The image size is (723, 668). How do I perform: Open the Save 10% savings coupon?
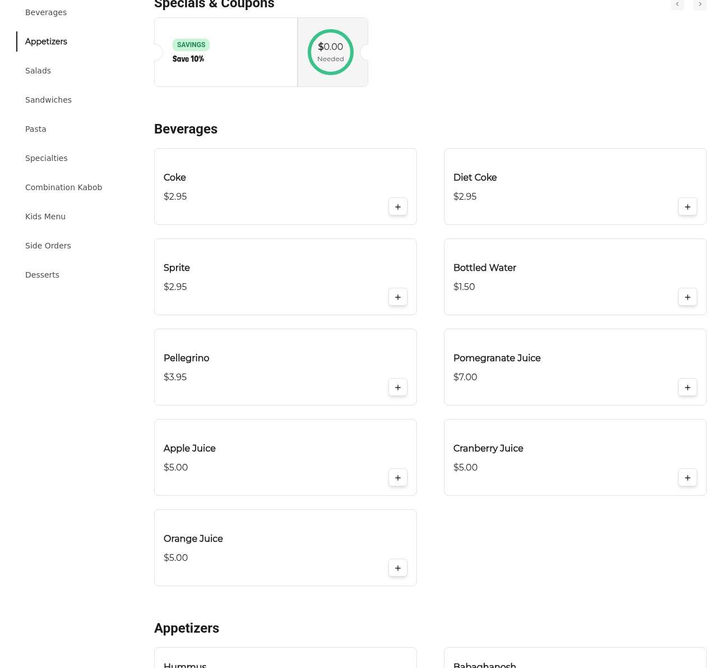(x=225, y=52)
